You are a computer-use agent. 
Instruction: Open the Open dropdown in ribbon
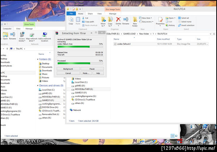coord(170,18)
